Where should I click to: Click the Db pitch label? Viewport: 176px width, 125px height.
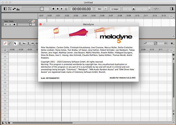pos(5,82)
